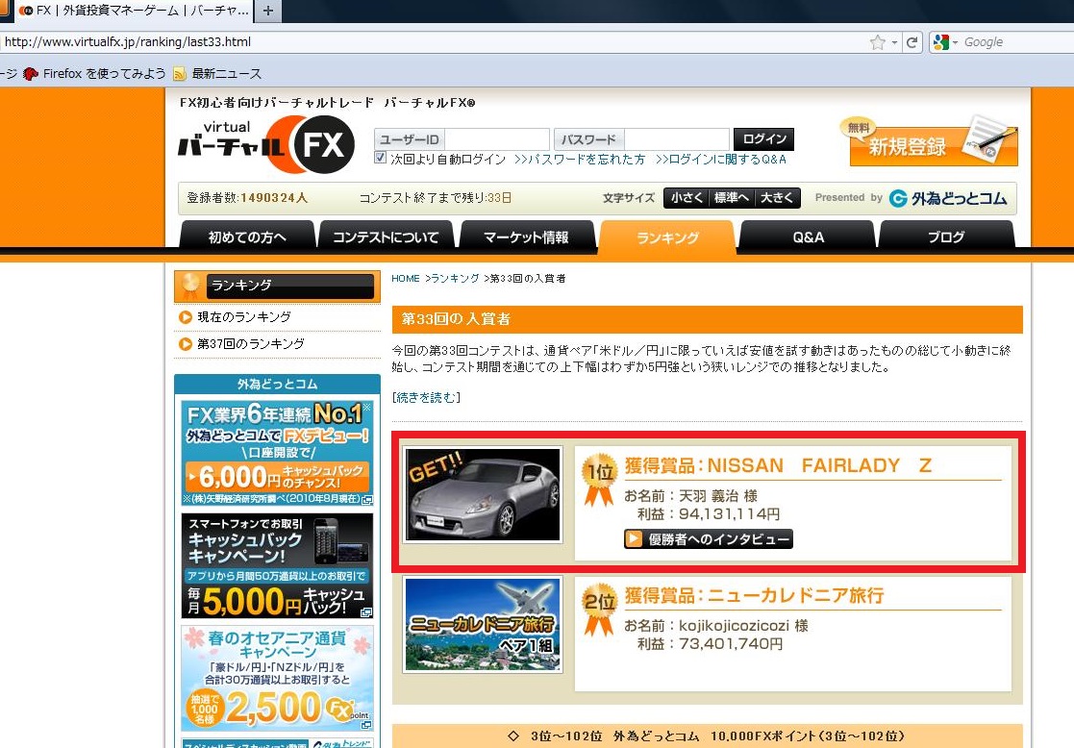Click ランキング in the breadcrumb
The width and height of the screenshot is (1074, 748).
[455, 278]
